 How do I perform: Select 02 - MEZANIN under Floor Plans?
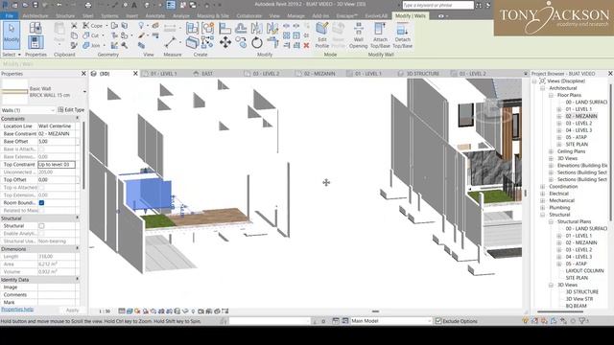[x=581, y=116]
